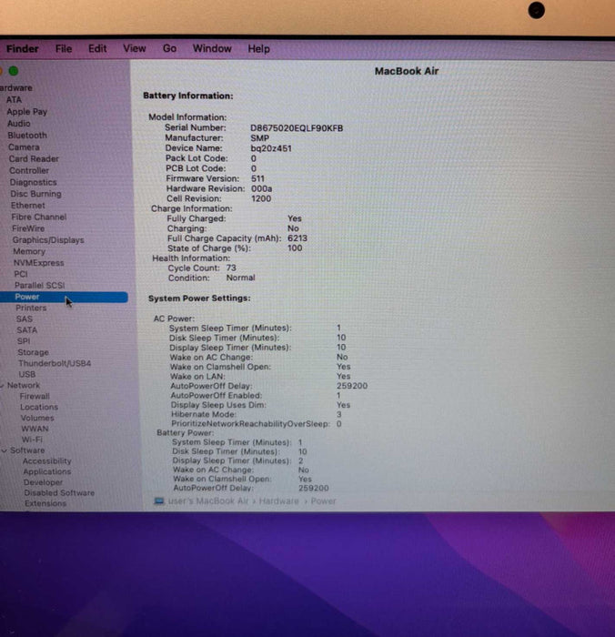Select SPI in the sidebar
Image resolution: width=615 pixels, height=637 pixels.
[23, 341]
